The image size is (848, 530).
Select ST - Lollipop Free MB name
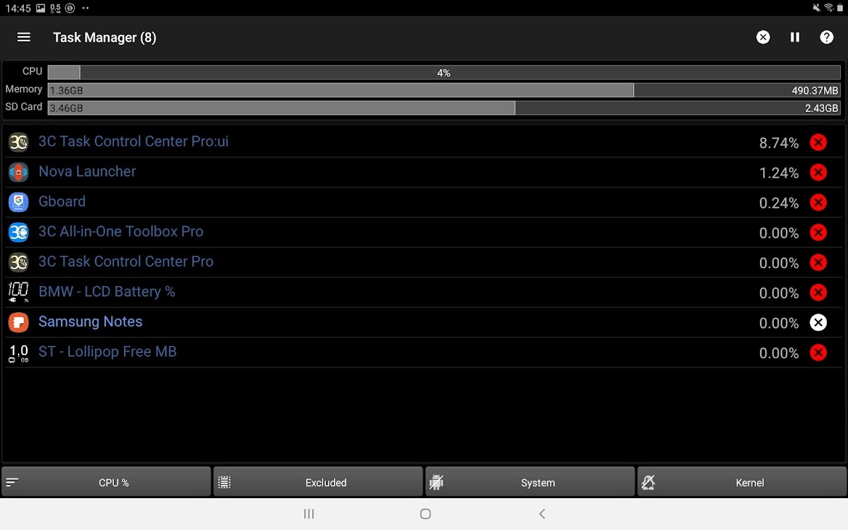(107, 352)
